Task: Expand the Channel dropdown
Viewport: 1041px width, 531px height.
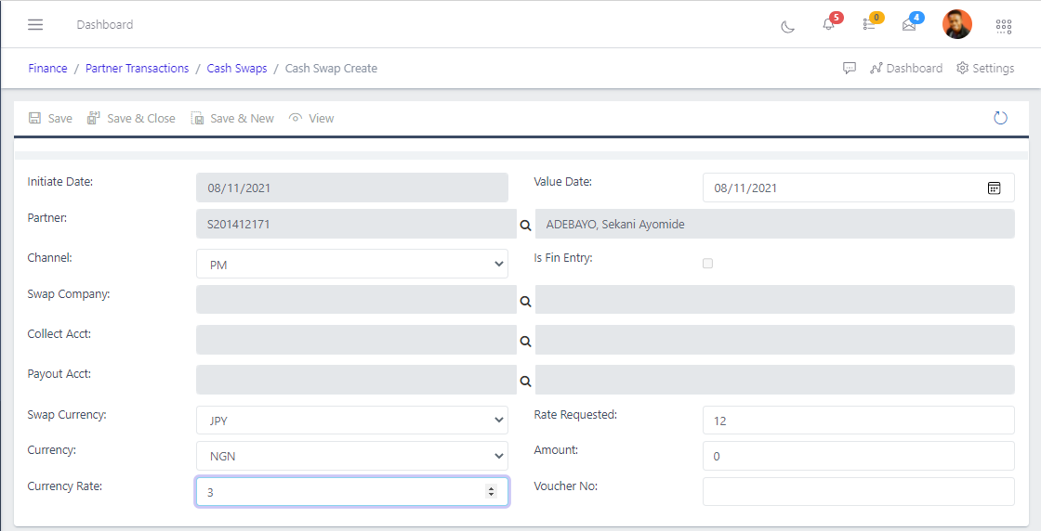Action: pyautogui.click(x=351, y=265)
